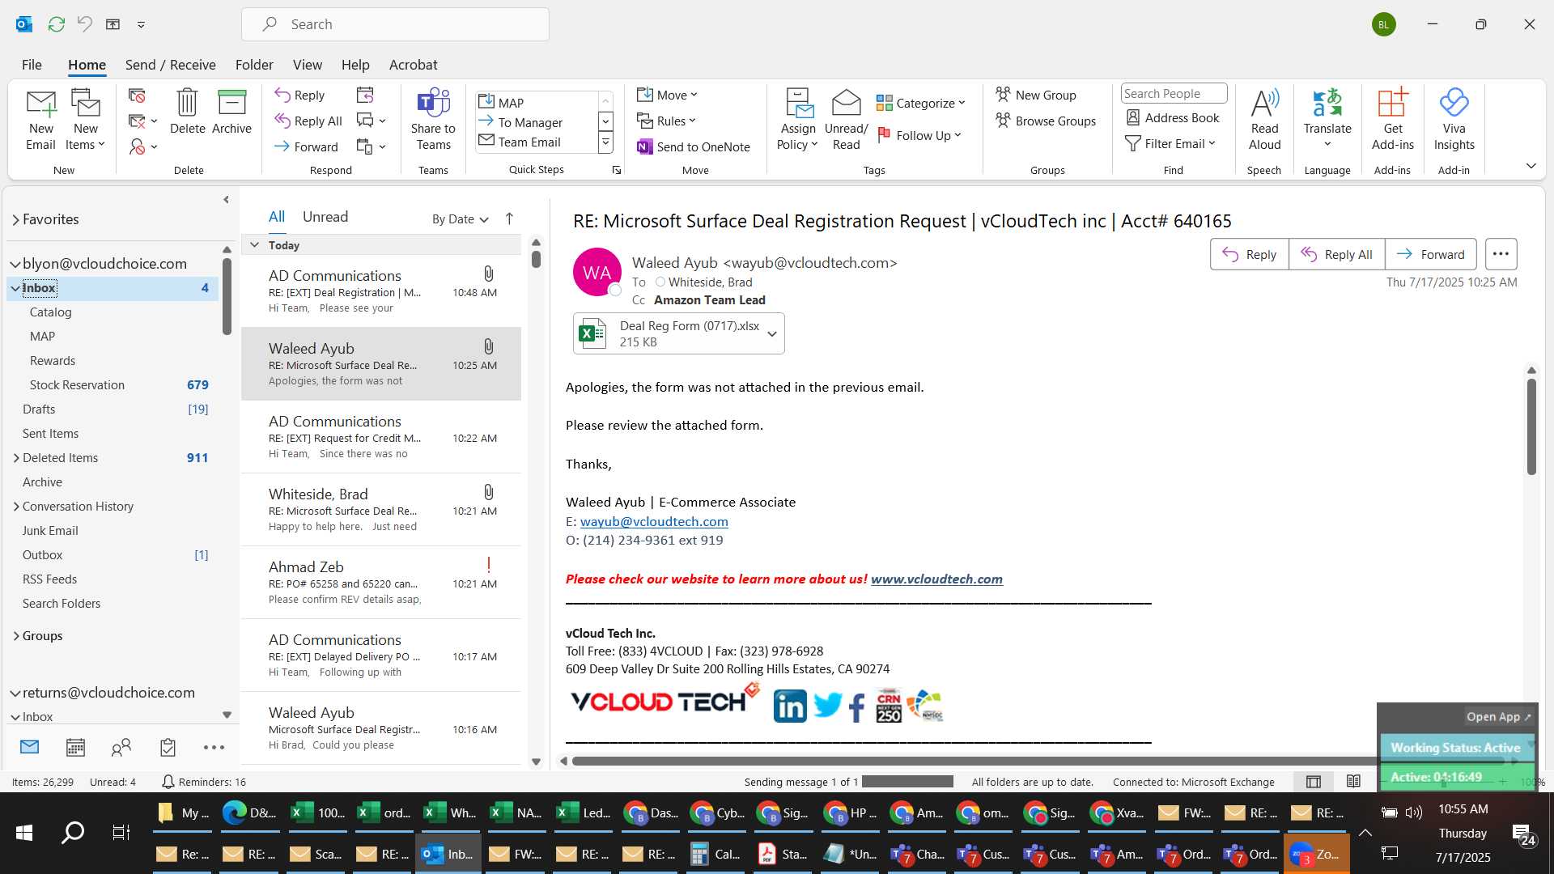Switch to Calendar view in navigation bar
Viewport: 1554px width, 874px height.
click(x=75, y=747)
